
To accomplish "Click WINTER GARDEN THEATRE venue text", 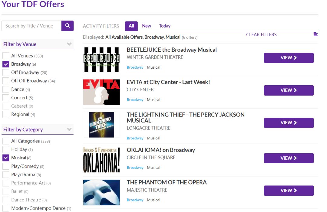I will [x=155, y=57].
